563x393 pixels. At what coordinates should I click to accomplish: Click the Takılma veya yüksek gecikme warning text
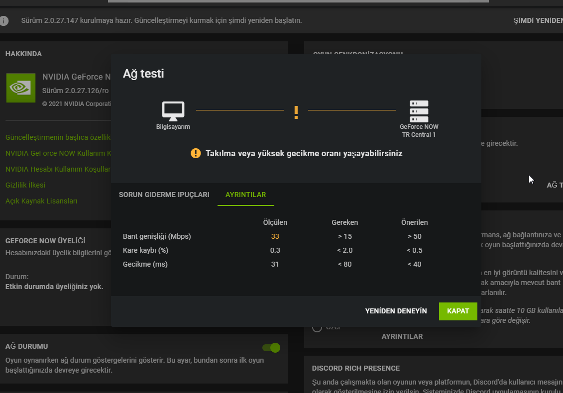[x=304, y=153]
